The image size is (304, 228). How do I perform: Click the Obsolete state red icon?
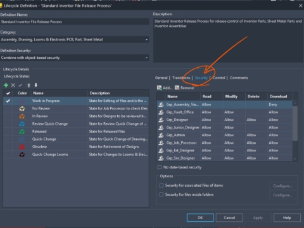pos(22,147)
